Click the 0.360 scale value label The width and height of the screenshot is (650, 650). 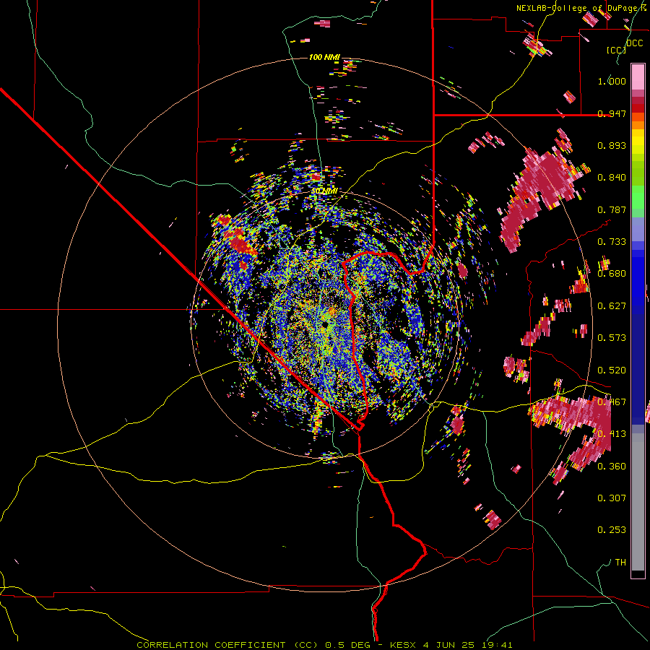pos(612,467)
